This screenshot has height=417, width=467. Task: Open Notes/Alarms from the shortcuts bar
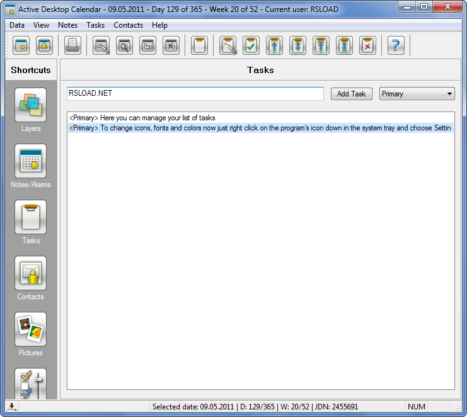(x=31, y=161)
